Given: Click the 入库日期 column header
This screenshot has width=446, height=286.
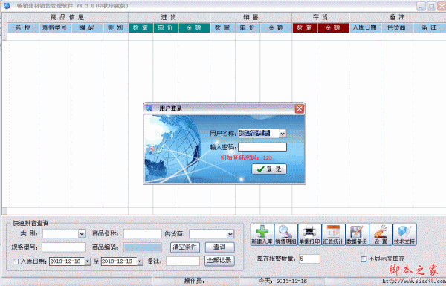Looking at the screenshot, I should point(365,27).
